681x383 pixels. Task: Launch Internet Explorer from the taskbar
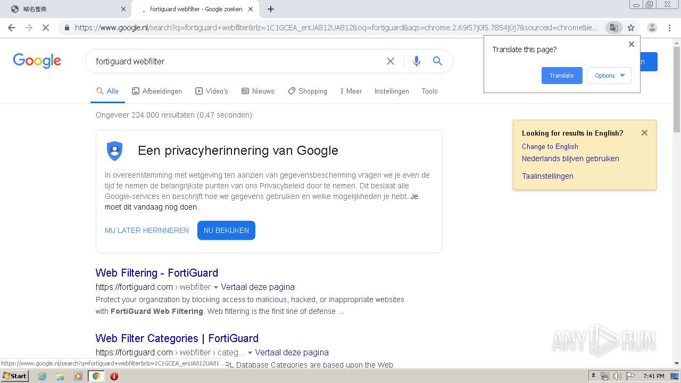coord(42,376)
